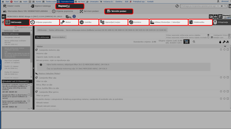The width and height of the screenshot is (231, 129).
Task: Open the Priopćenja notifications section
Action: [x=222, y=22]
